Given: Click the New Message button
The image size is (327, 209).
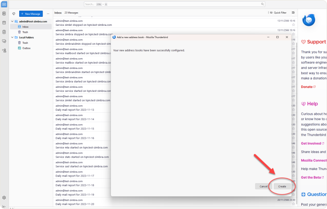Looking at the screenshot, I should pos(31,14).
